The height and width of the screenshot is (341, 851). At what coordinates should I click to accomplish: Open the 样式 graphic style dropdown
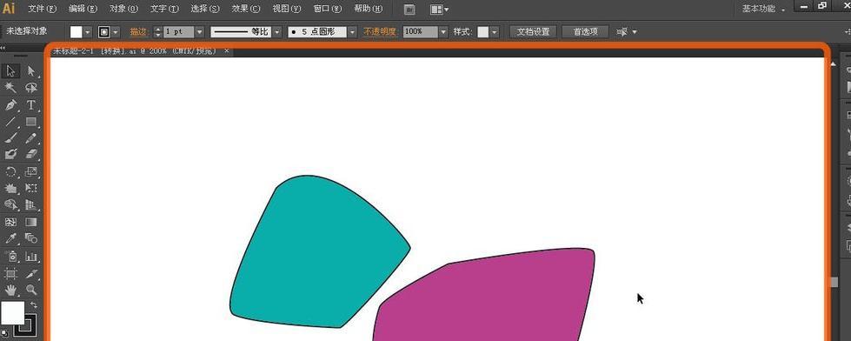pyautogui.click(x=495, y=32)
